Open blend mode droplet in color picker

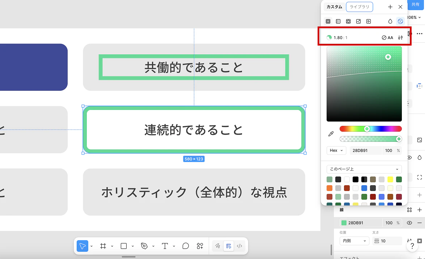390,21
